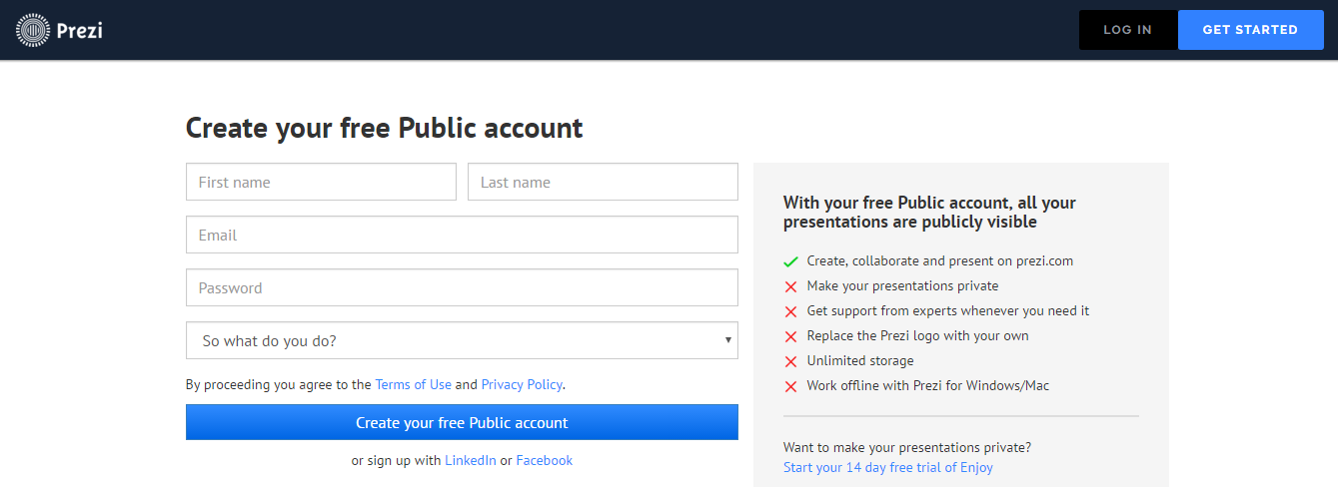The height and width of the screenshot is (487, 1338).
Task: Click red X next to Make presentations private
Action: click(x=790, y=286)
